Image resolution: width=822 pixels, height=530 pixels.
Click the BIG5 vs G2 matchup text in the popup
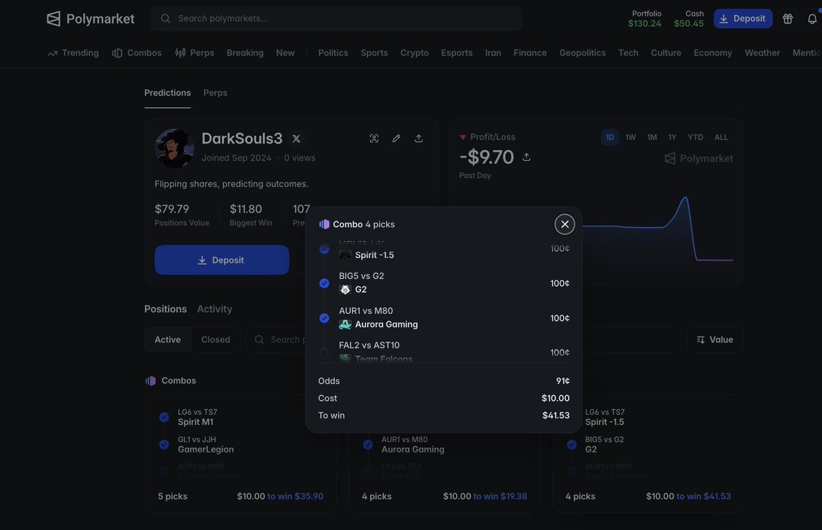click(362, 276)
